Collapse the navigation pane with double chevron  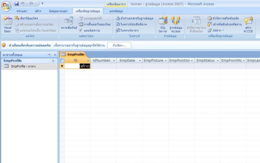(55, 55)
